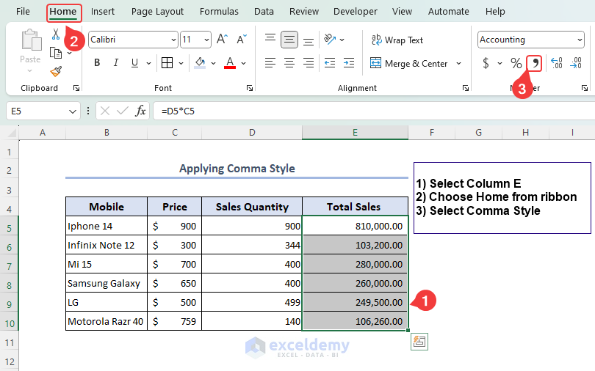Open the font size dropdown
Screen dimensions: 595x371
pyautogui.click(x=206, y=40)
